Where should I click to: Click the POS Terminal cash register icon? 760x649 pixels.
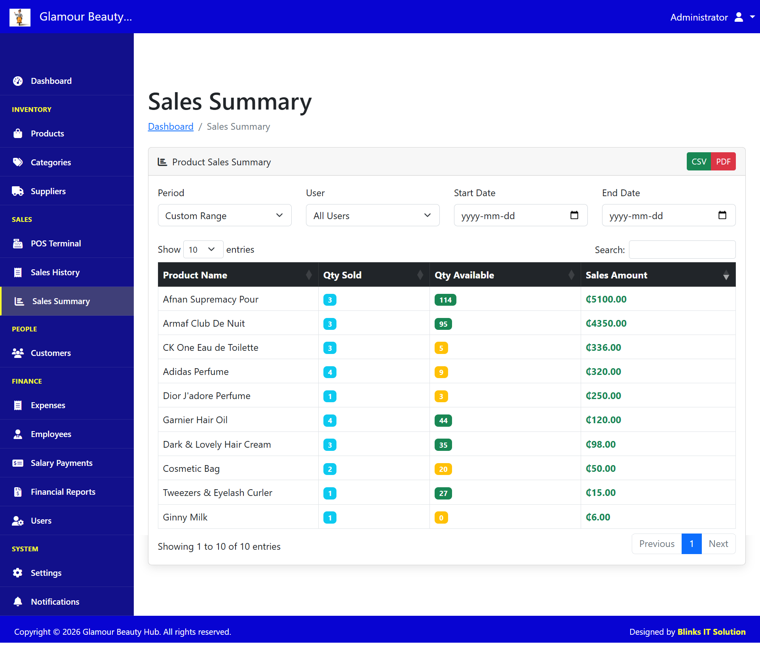(x=18, y=244)
